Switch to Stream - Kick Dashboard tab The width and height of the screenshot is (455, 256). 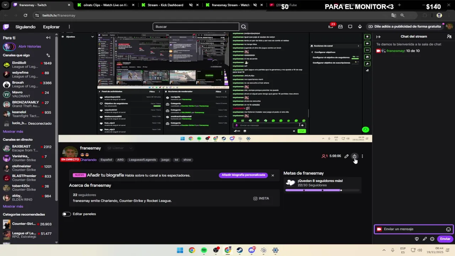tap(169, 5)
